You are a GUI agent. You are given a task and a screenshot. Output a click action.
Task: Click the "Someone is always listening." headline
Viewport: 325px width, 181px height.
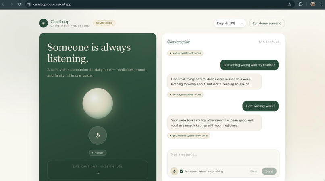[89, 53]
